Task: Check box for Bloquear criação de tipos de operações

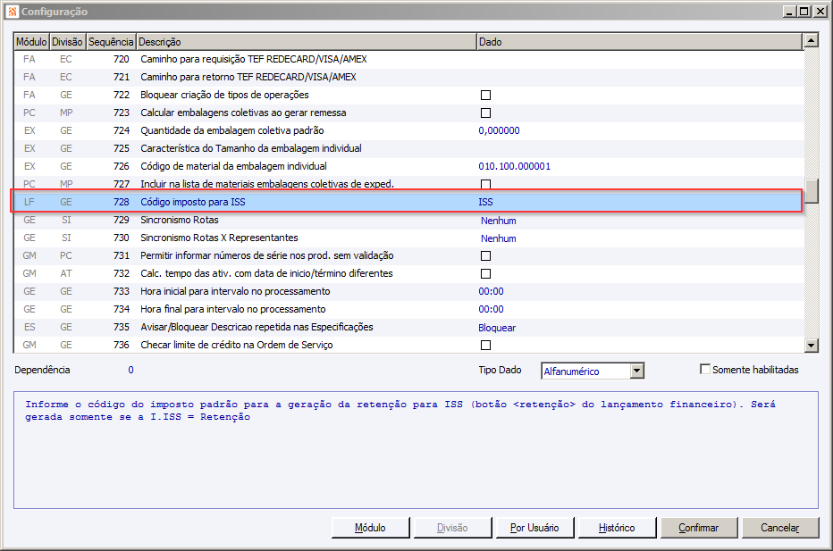Action: (485, 95)
